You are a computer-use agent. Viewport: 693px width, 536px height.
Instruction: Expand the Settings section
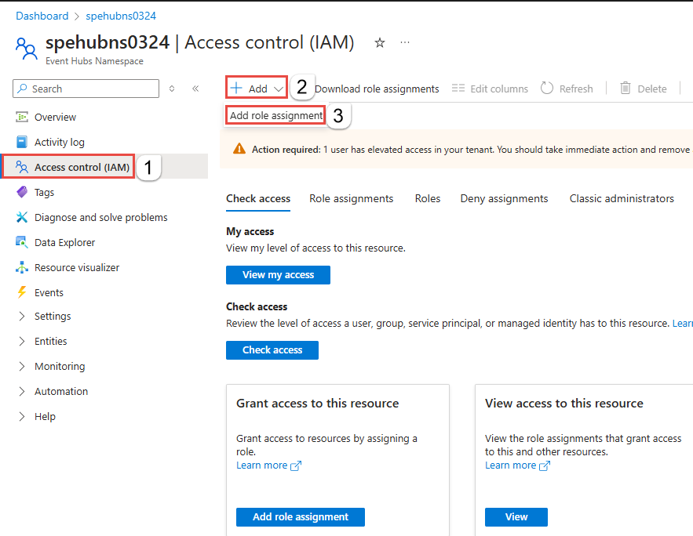(22, 317)
